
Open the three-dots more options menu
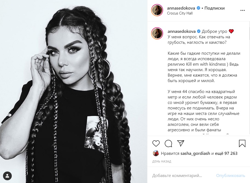click(x=243, y=10)
